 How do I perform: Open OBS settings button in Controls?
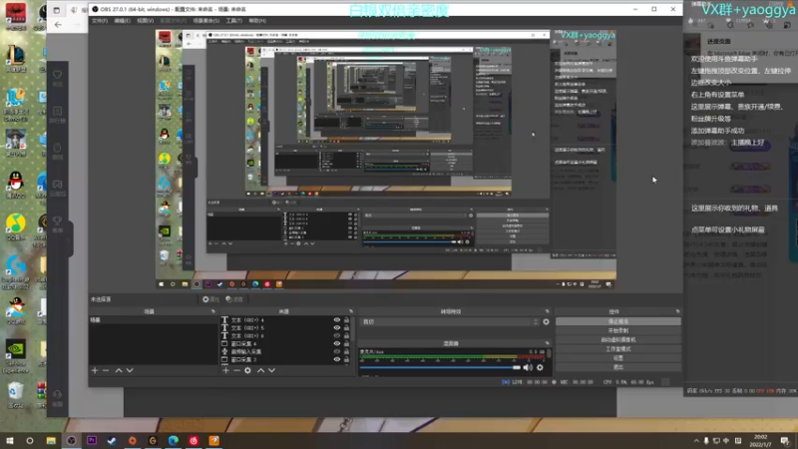tap(617, 358)
